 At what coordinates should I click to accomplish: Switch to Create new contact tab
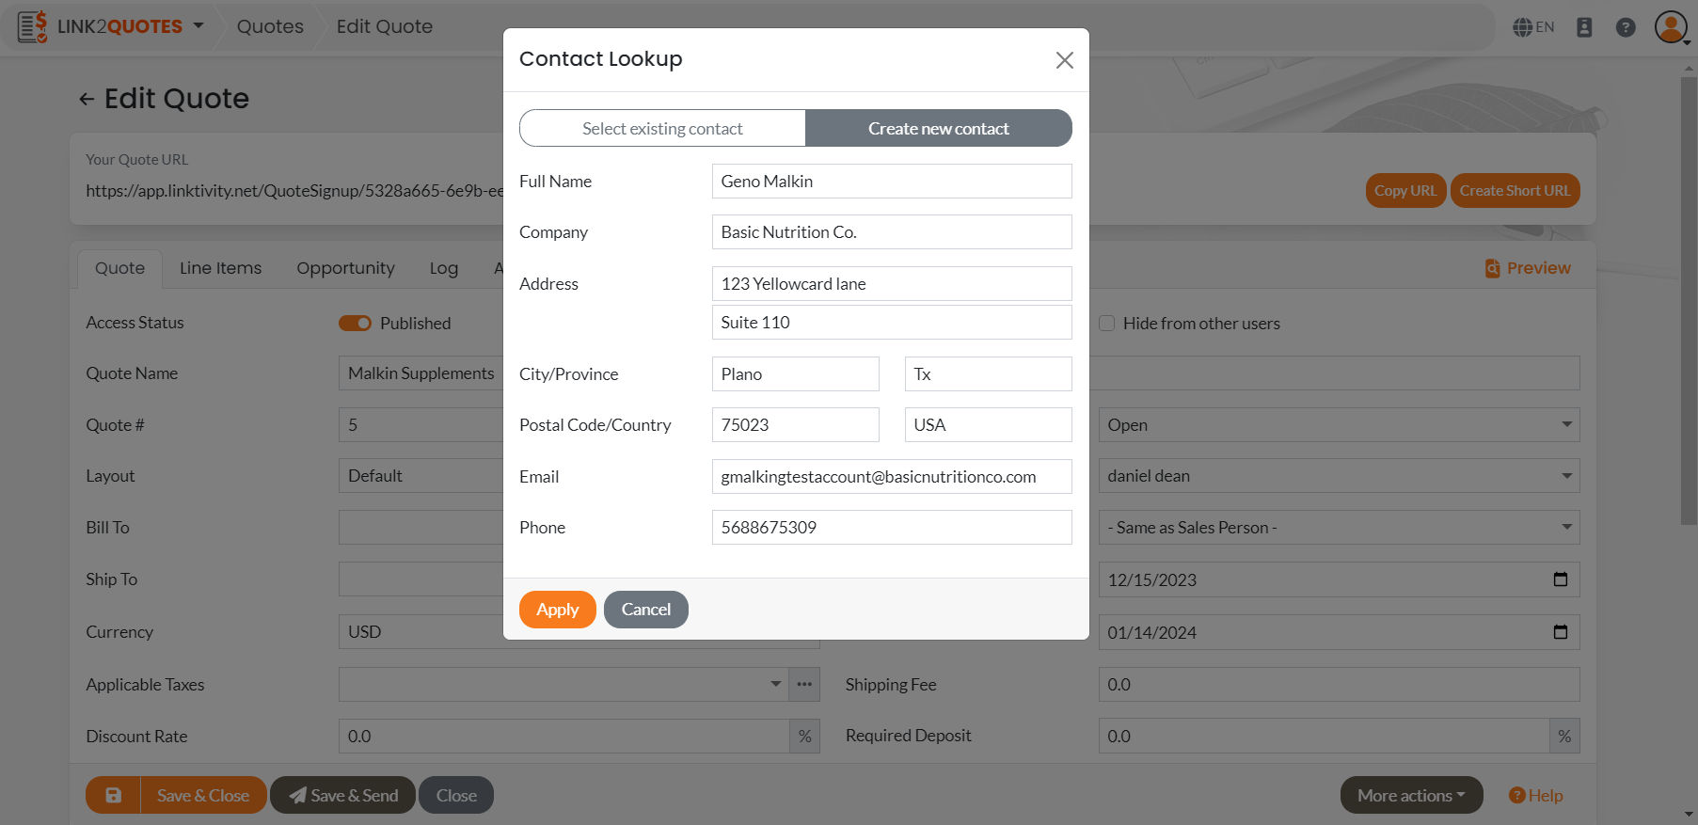click(x=938, y=128)
